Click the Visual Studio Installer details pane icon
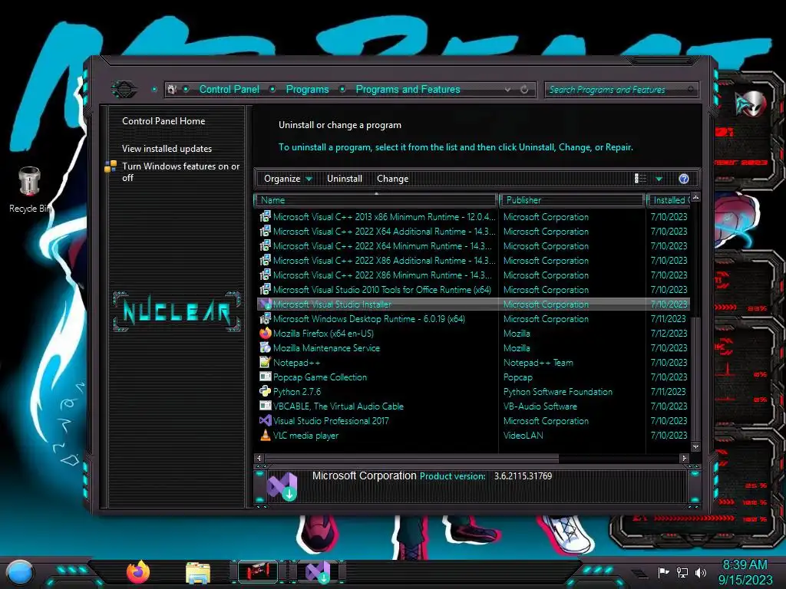786x589 pixels. click(282, 486)
